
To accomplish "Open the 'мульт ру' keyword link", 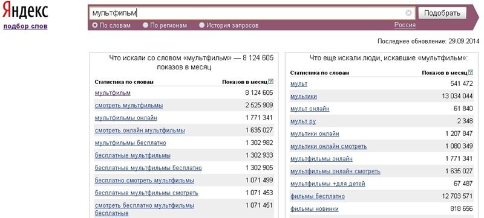I will click(303, 121).
